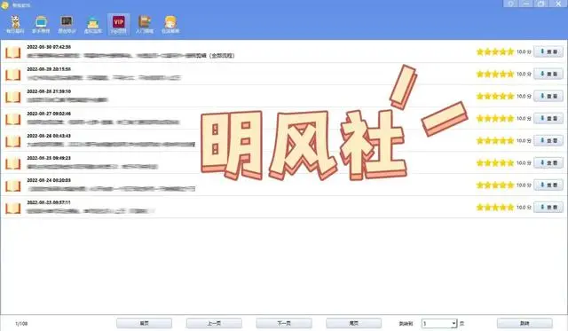Image resolution: width=568 pixels, height=331 pixels.
Task: Go to last page (尾页) button
Action: tap(353, 323)
